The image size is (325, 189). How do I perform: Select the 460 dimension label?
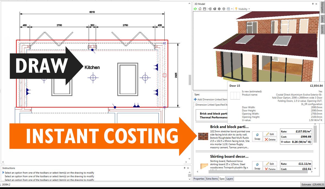[25, 25]
